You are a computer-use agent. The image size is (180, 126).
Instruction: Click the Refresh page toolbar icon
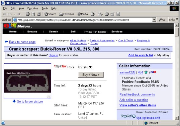click(33, 14)
